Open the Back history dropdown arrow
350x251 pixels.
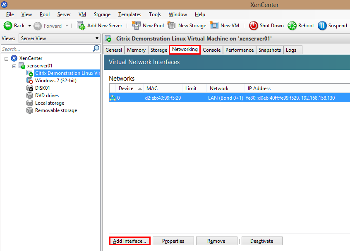[29, 26]
